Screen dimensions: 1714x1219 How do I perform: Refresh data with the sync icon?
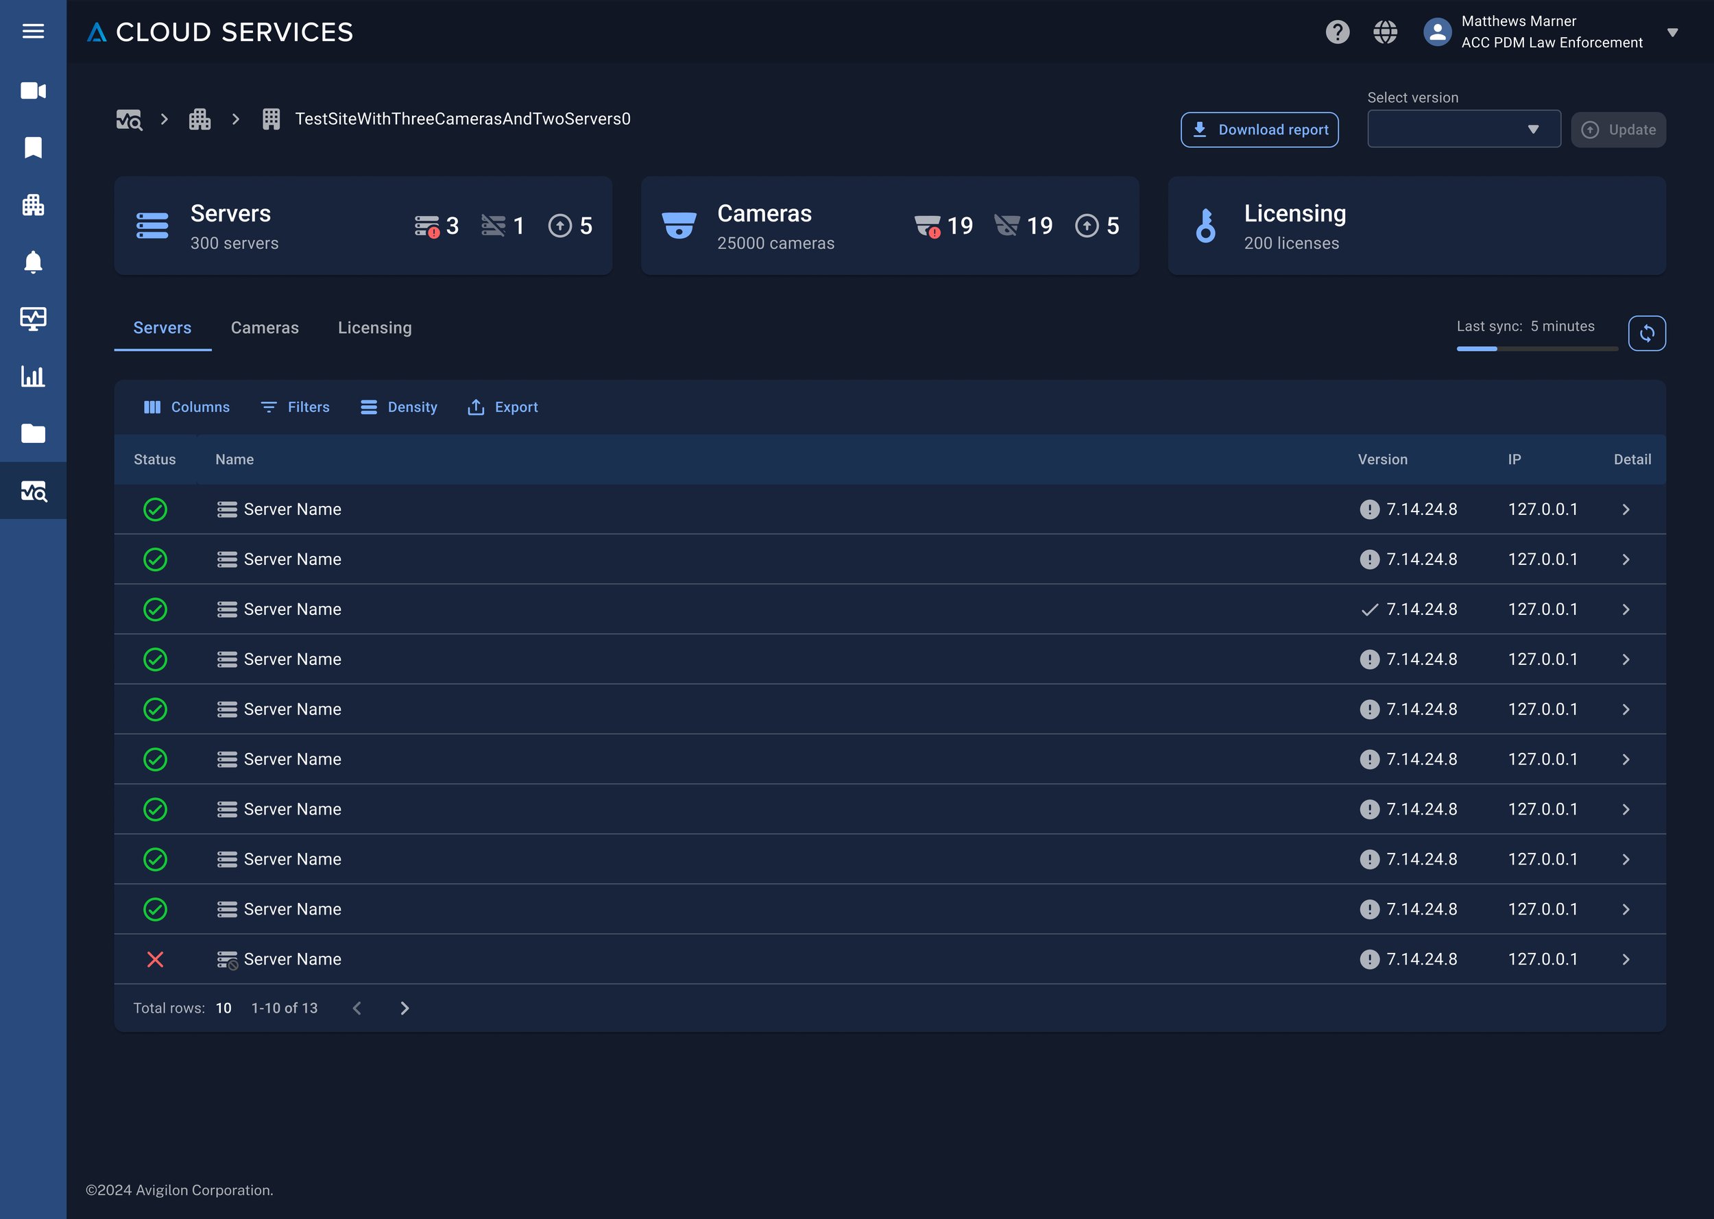coord(1647,333)
